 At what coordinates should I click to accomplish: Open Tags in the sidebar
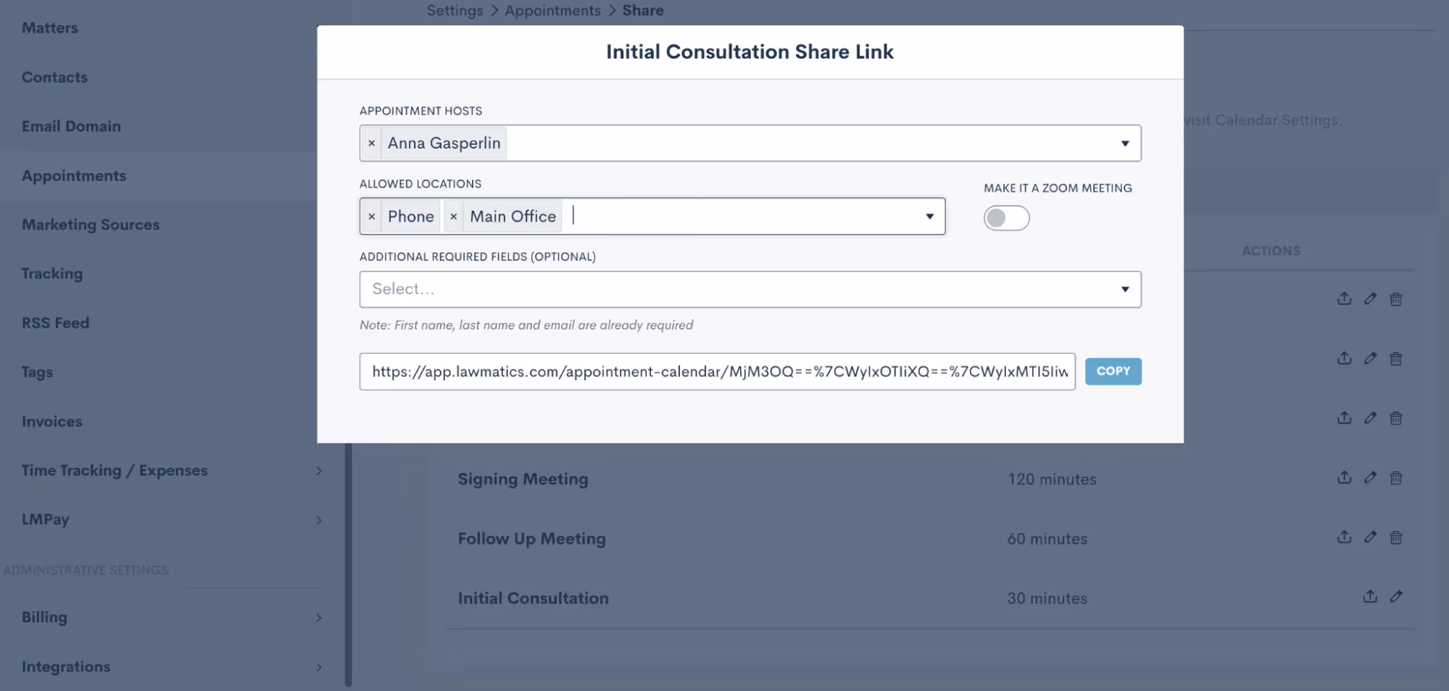37,372
